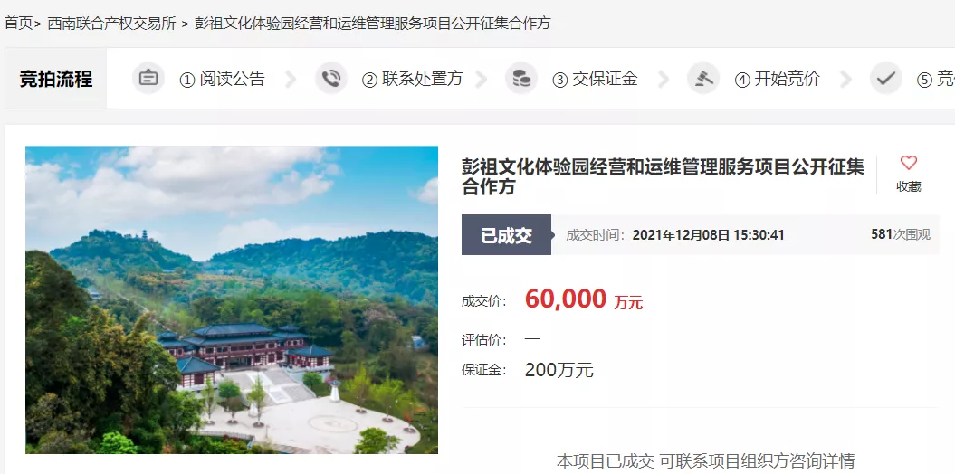Click the chevron after 开始竞价 step
The height and width of the screenshot is (474, 955).
(x=845, y=79)
